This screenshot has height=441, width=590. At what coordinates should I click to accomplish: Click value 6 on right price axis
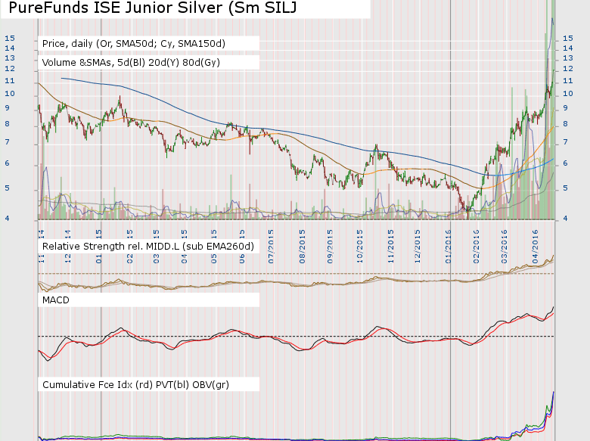click(x=565, y=163)
